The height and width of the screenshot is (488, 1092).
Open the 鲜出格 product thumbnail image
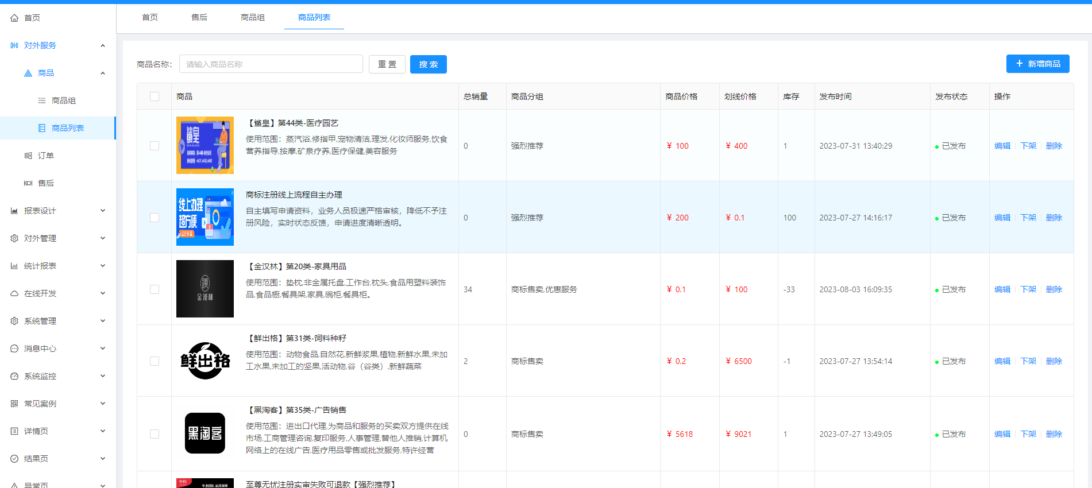click(205, 361)
